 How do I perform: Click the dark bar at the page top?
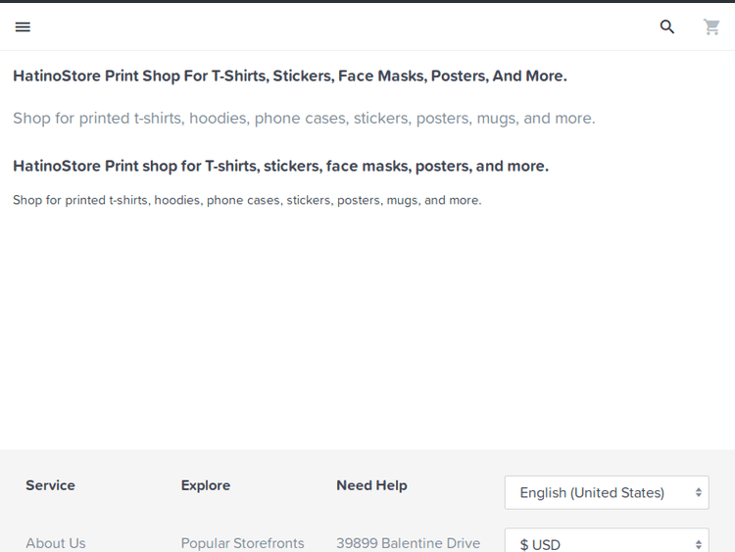367,1
